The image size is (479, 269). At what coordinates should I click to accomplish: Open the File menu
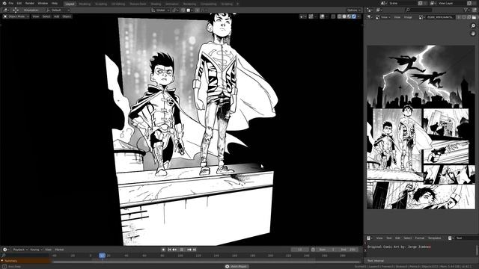10,3
